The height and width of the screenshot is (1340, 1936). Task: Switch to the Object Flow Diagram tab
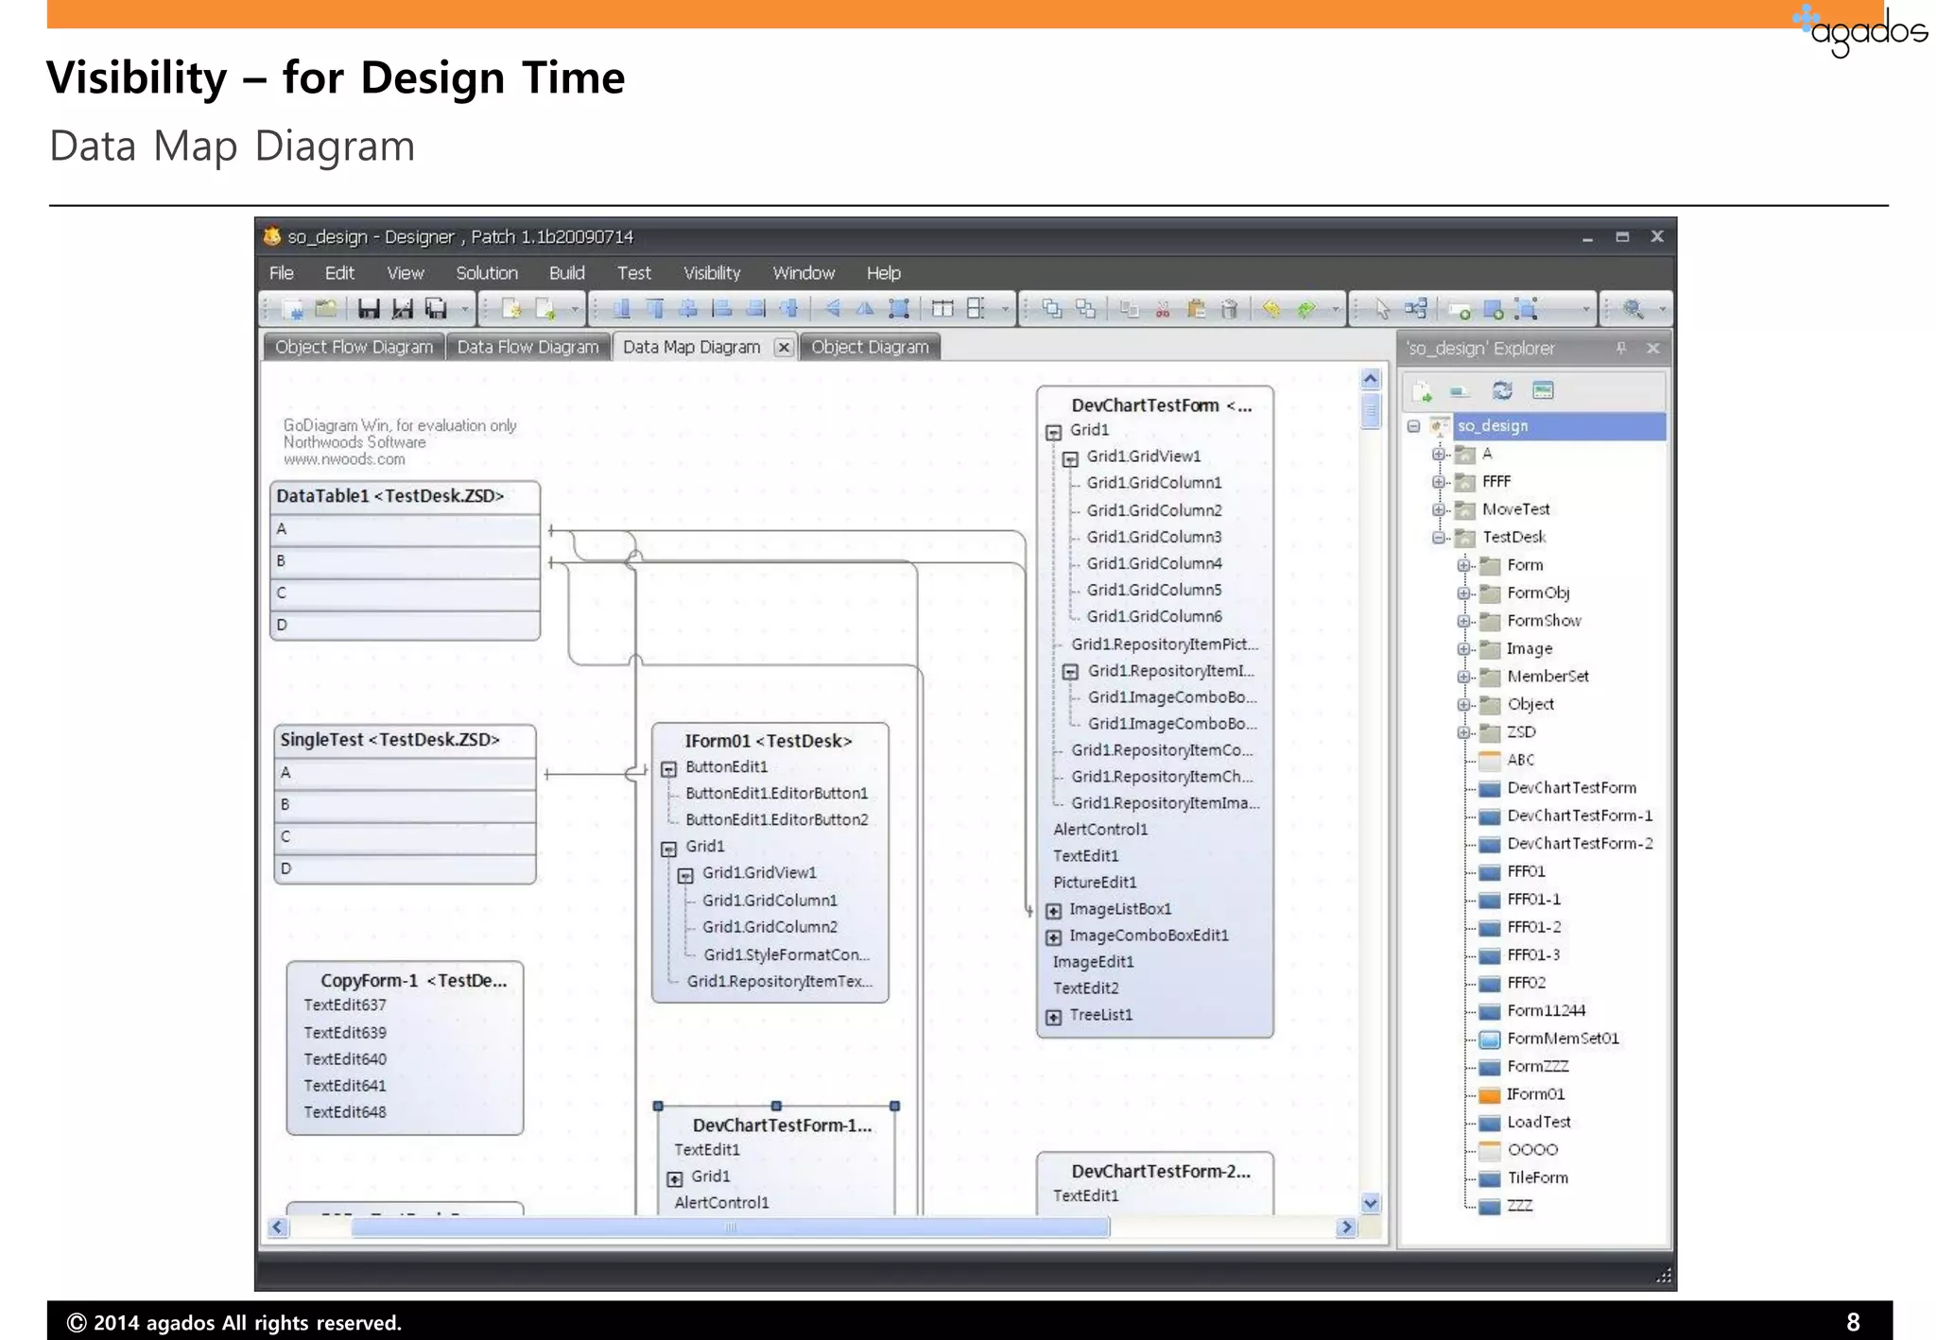coord(354,347)
